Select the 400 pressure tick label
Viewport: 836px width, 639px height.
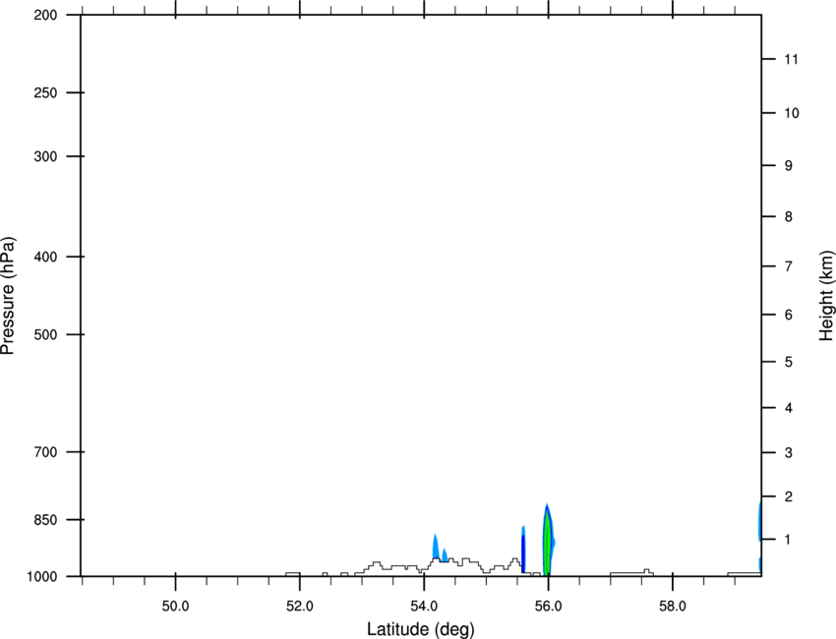(x=45, y=257)
